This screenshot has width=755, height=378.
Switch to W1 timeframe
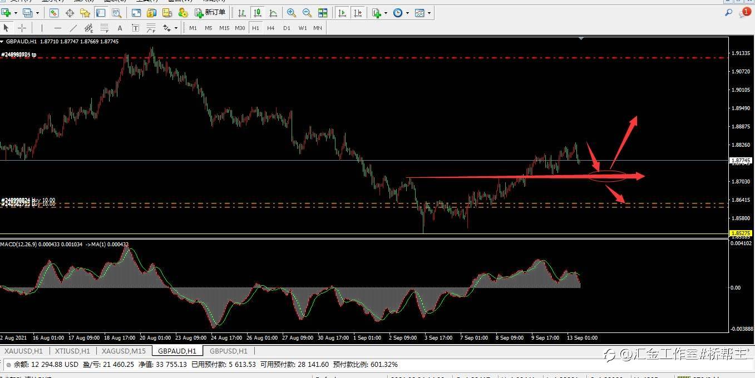coord(302,28)
